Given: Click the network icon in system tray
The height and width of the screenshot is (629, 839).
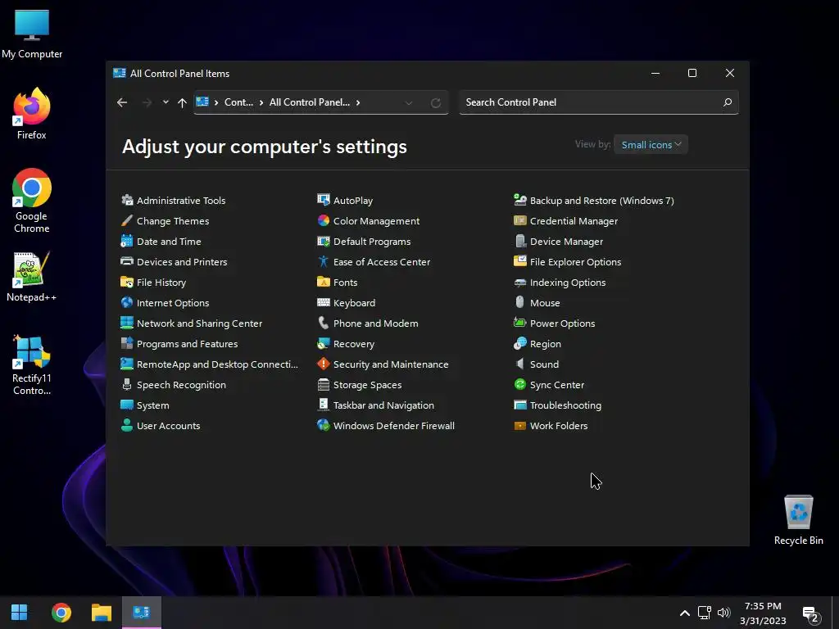Looking at the screenshot, I should [704, 613].
